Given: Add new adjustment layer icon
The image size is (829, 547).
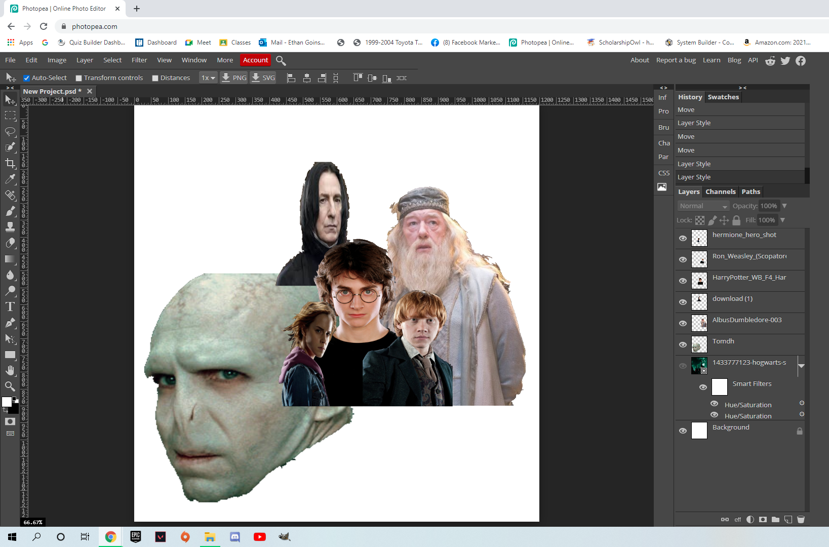Looking at the screenshot, I should [750, 519].
